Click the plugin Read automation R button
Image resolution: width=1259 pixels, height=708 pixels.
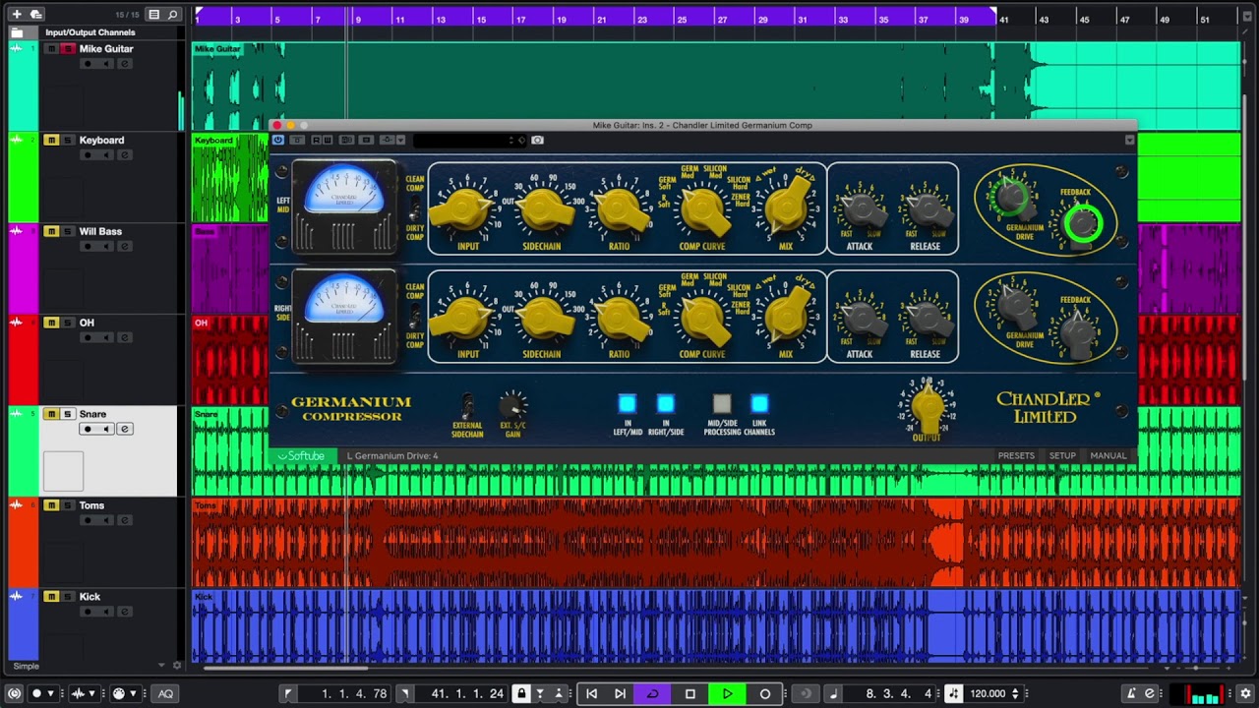(316, 141)
